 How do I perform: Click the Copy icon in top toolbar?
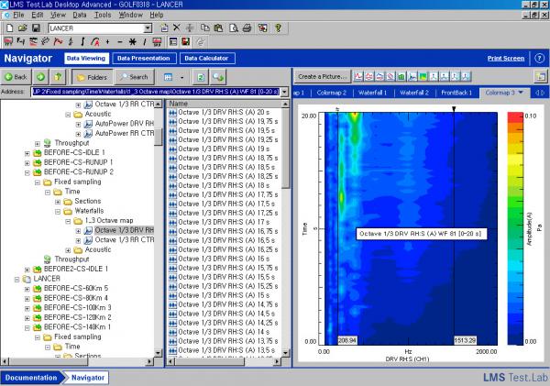205,28
